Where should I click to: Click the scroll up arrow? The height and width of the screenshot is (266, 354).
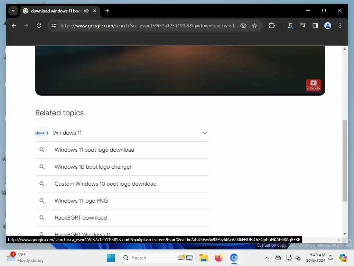coord(345,49)
